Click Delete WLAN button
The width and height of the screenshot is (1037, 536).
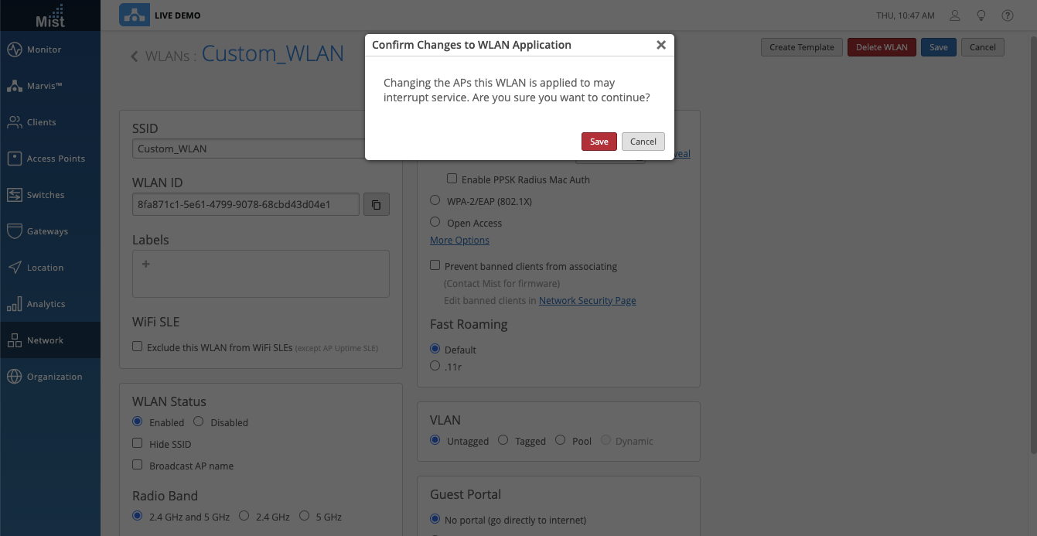tap(882, 47)
